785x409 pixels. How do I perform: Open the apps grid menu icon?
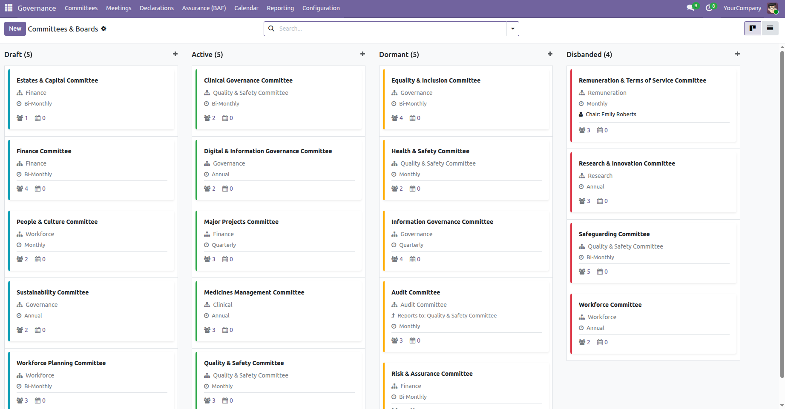click(9, 8)
